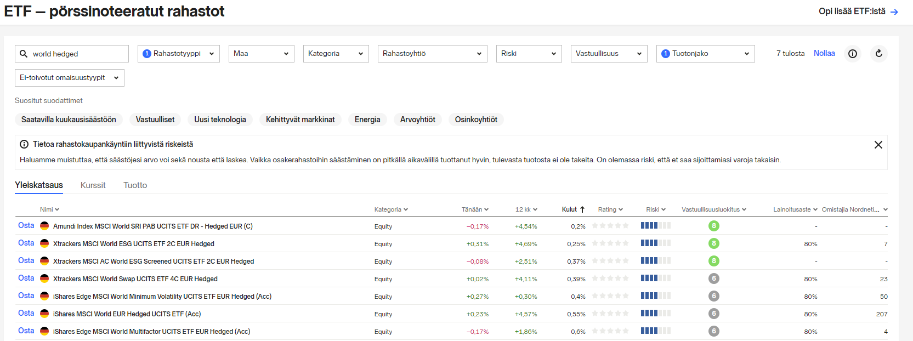Image resolution: width=913 pixels, height=341 pixels.
Task: Close the risk information banner
Action: (878, 145)
